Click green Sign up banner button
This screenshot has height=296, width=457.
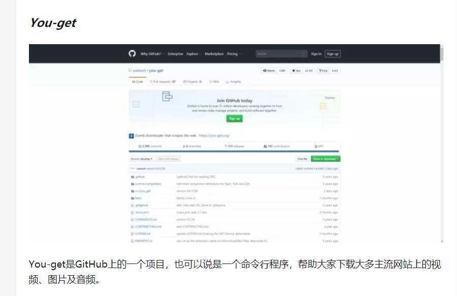pyautogui.click(x=234, y=119)
